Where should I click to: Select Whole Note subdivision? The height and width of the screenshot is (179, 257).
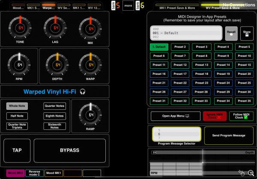[17, 106]
